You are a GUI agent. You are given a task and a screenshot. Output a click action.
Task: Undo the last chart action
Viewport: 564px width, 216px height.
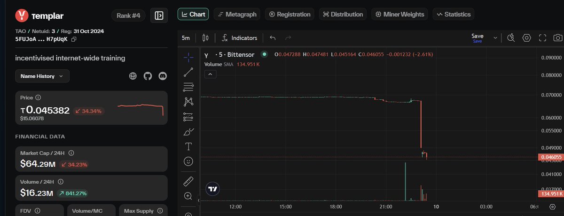pos(273,38)
